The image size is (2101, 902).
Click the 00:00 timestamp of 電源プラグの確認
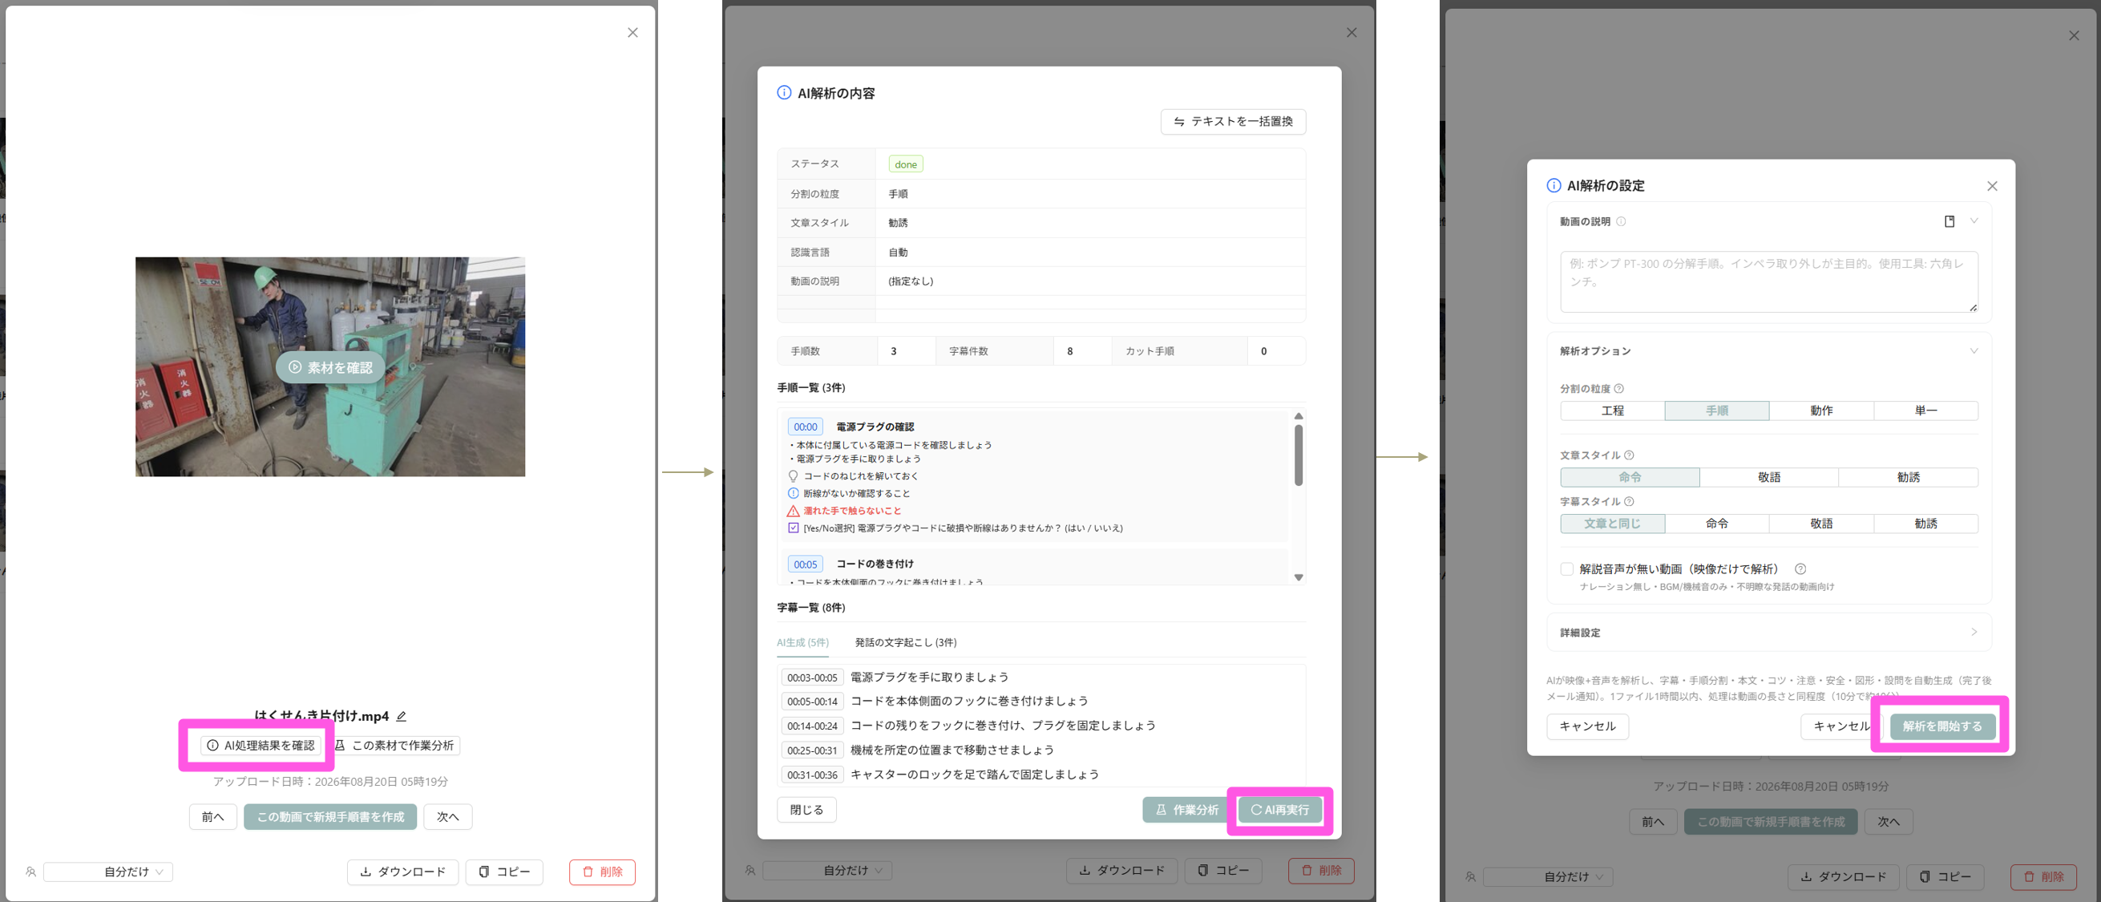(805, 427)
